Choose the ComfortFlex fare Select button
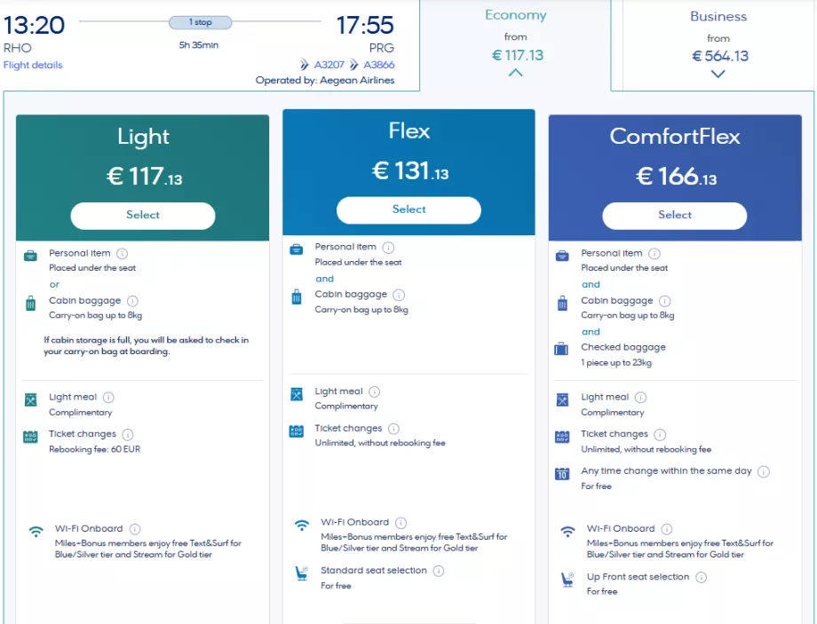The height and width of the screenshot is (624, 817). click(675, 216)
